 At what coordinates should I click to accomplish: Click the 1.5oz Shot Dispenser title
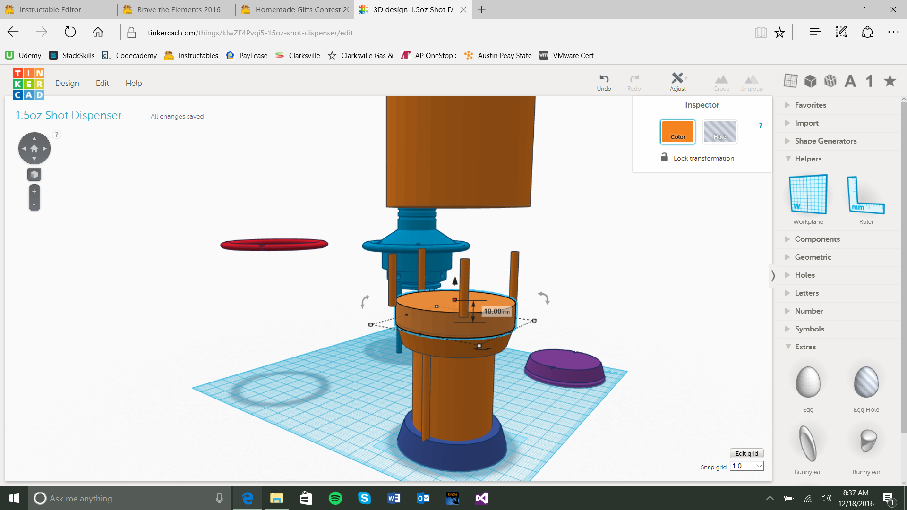[68, 115]
